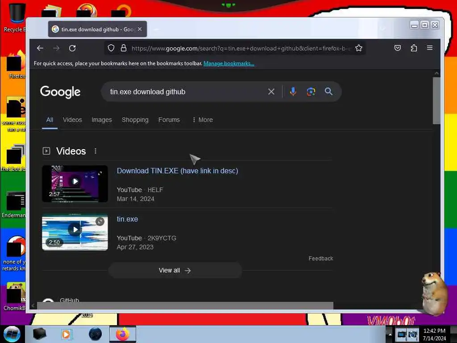The height and width of the screenshot is (343, 457).
Task: Open the Download TIN.EXE video link
Action: (x=178, y=171)
